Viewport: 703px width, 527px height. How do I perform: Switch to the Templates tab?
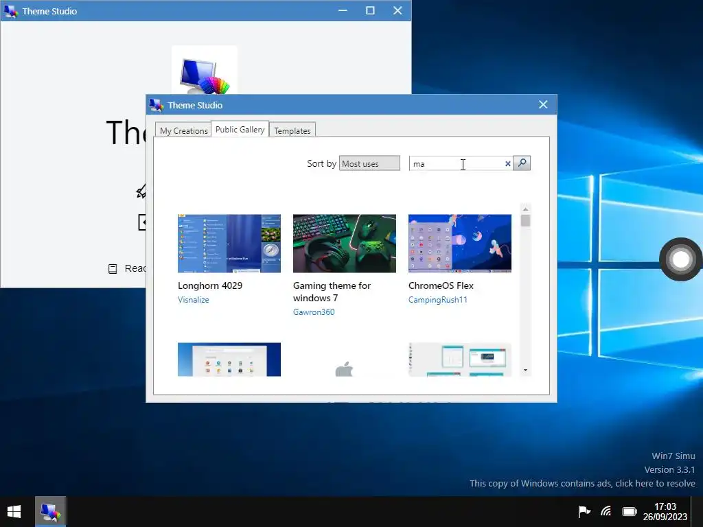[x=292, y=130]
